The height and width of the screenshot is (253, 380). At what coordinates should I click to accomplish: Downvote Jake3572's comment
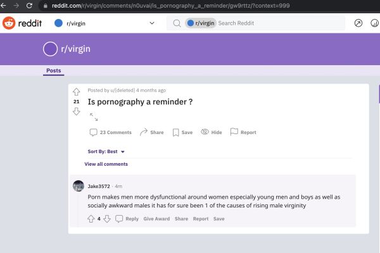[x=107, y=219]
